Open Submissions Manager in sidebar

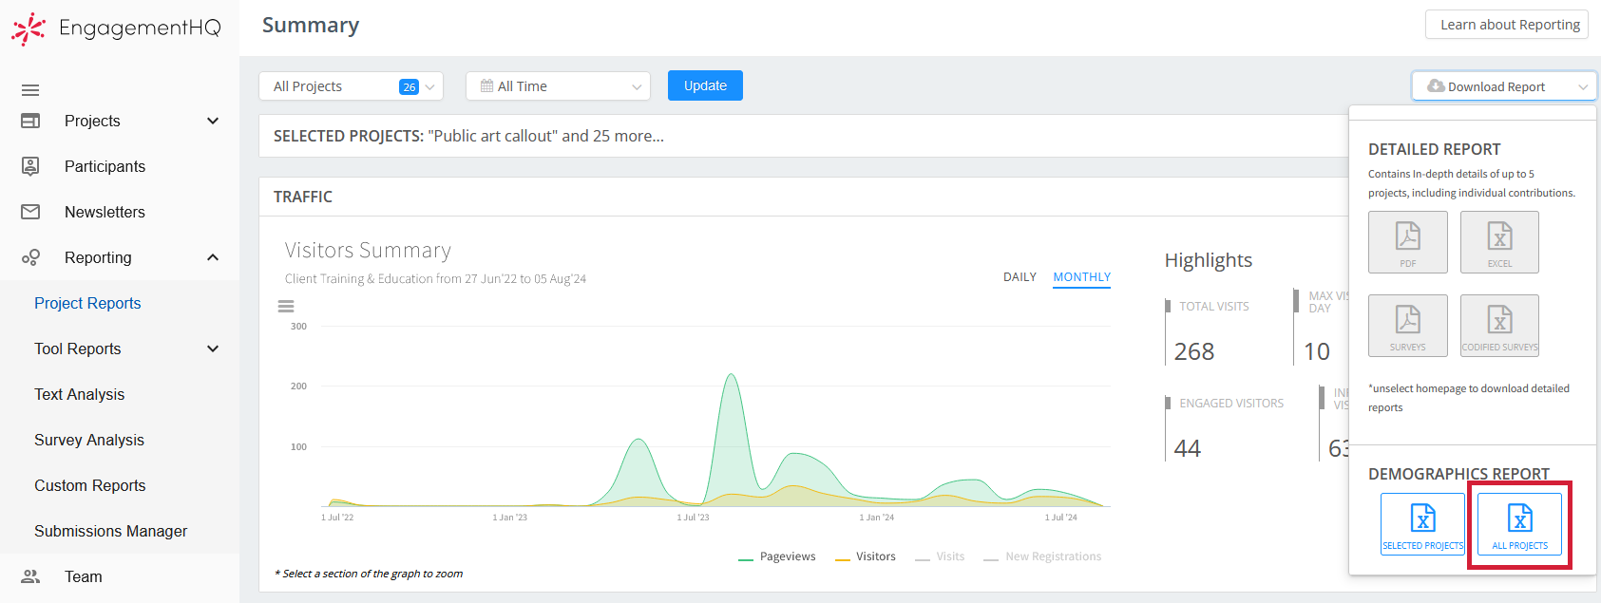111,531
